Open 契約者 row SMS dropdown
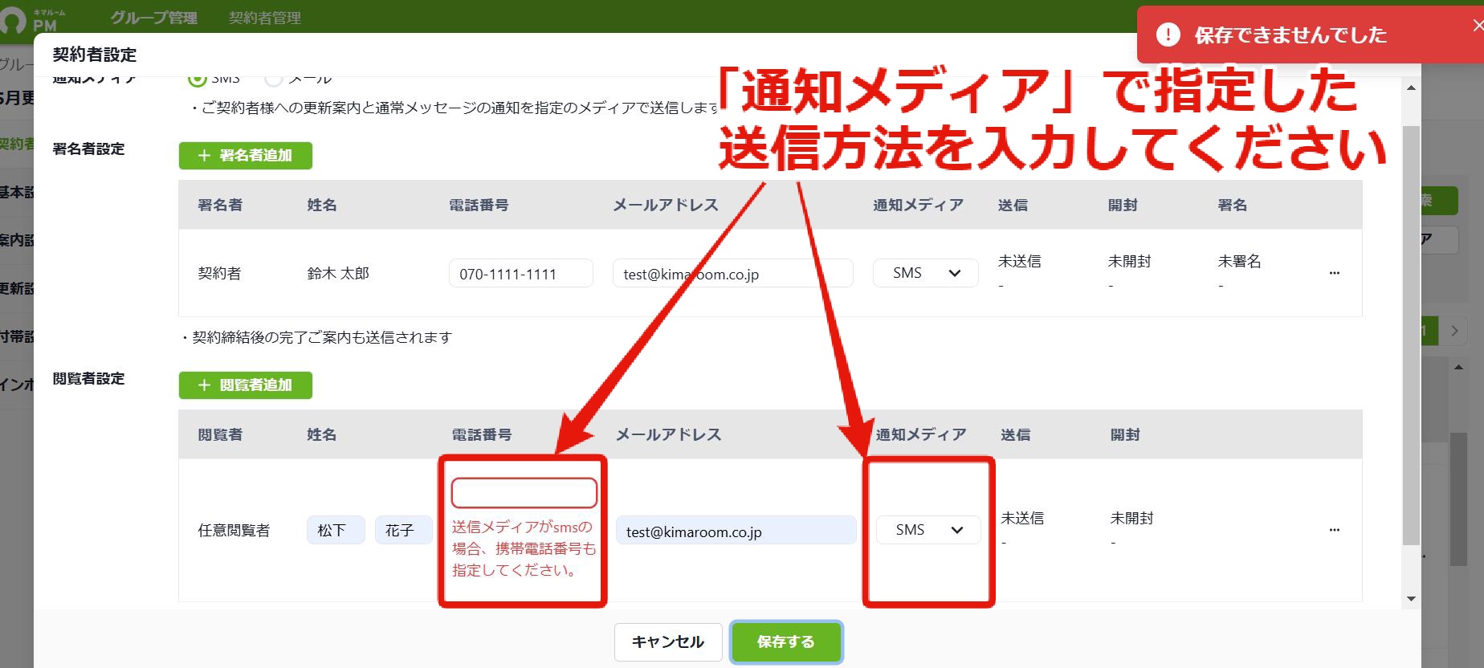 (x=925, y=273)
